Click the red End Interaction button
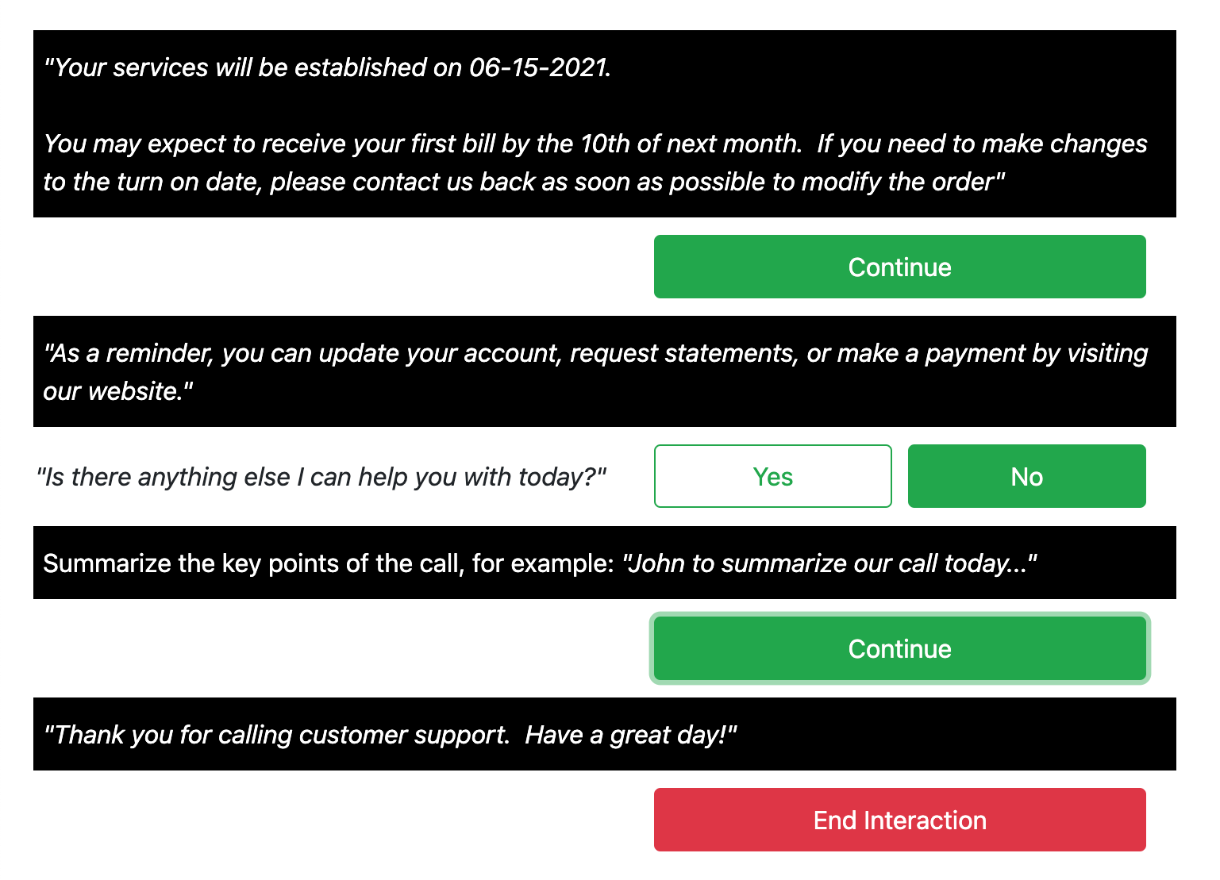Viewport: 1220px width, 880px height. (899, 820)
